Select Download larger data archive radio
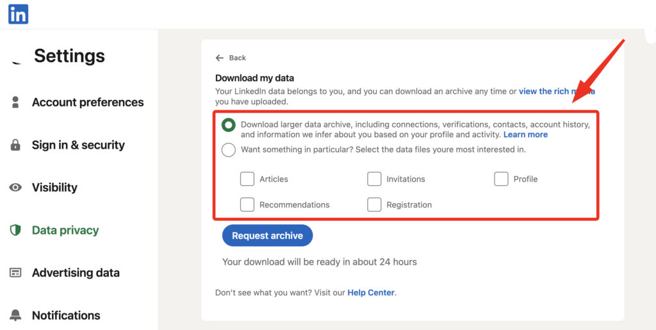Image resolution: width=656 pixels, height=330 pixels. (x=229, y=125)
